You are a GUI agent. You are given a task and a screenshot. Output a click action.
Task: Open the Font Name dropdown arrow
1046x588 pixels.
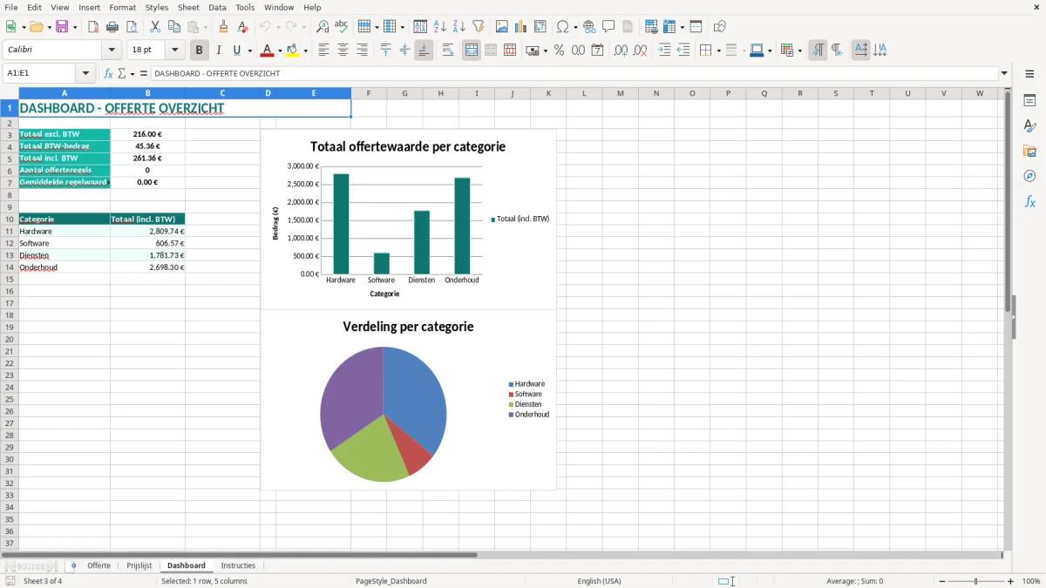click(x=112, y=51)
